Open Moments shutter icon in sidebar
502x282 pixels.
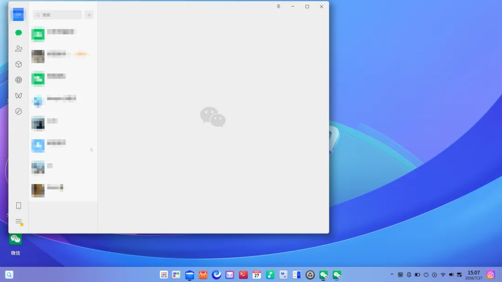(19, 80)
